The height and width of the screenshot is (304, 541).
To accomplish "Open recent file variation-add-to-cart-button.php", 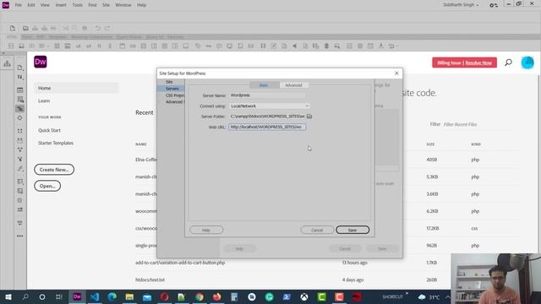I will 180,263.
